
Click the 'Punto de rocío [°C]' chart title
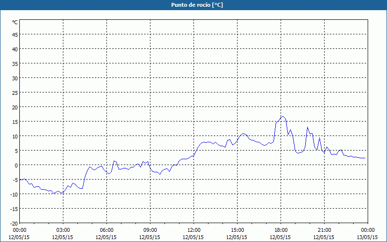[x=197, y=5]
